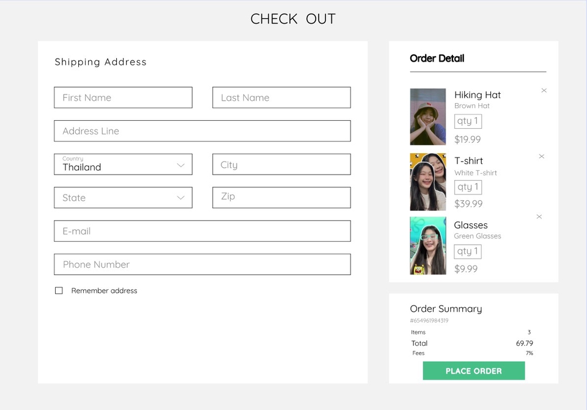Select the Last Name text field
The width and height of the screenshot is (587, 410).
(281, 98)
